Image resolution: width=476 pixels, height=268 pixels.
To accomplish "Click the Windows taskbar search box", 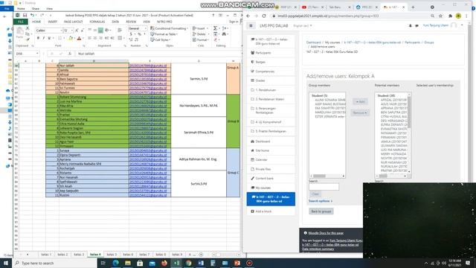I will click(54, 263).
